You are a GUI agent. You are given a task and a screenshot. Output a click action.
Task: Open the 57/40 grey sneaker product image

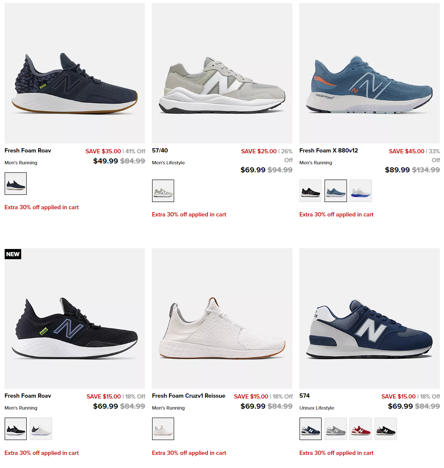click(x=222, y=73)
